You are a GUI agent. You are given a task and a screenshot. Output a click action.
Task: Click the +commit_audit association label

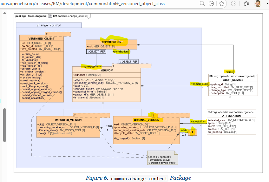(199, 84)
